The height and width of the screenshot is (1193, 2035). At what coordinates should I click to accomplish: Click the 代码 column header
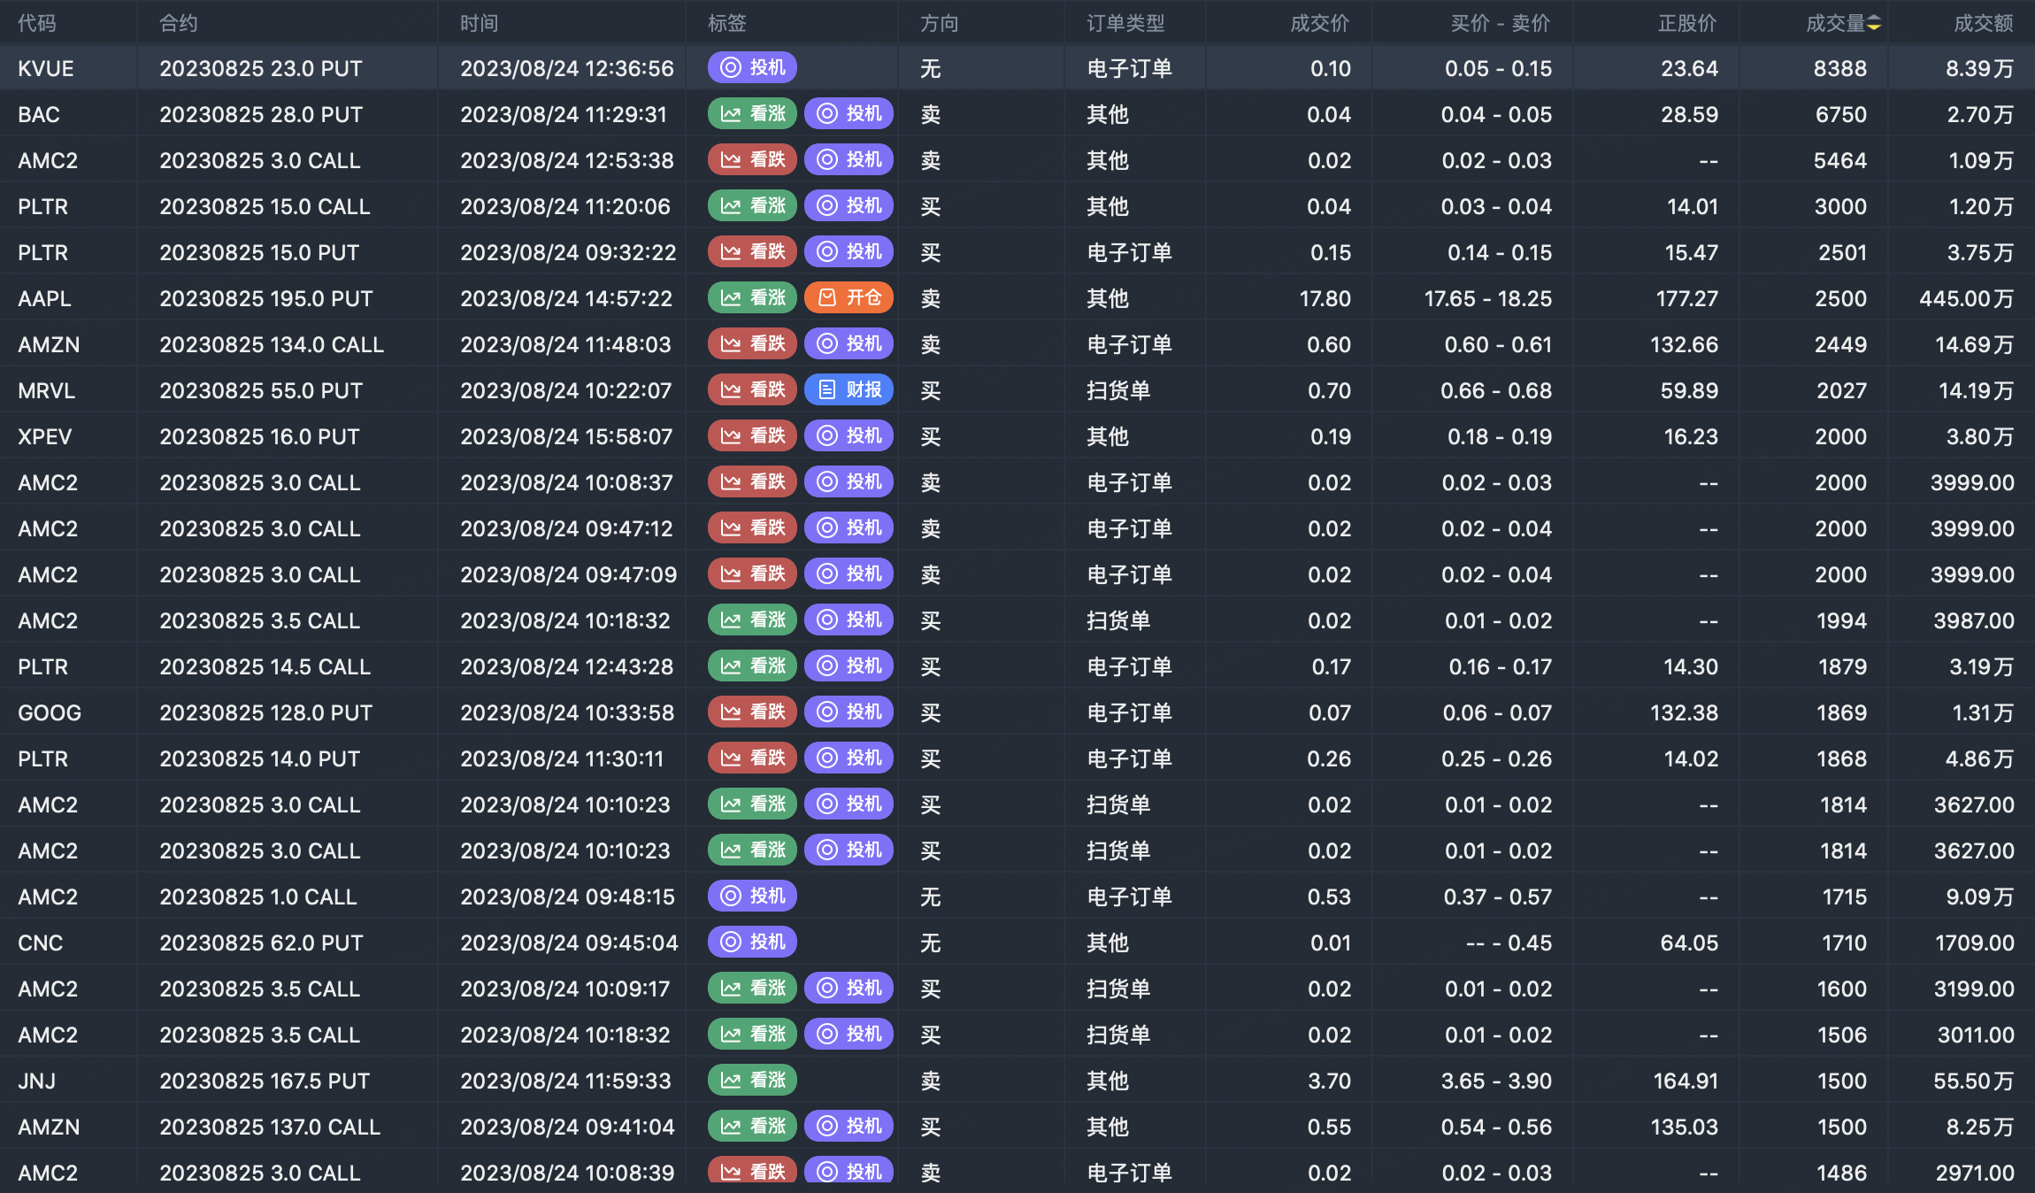[37, 24]
